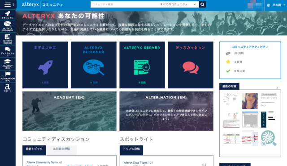This screenshot has width=287, height=166.
Task: Click the magnifier search button
Action: [202, 4]
